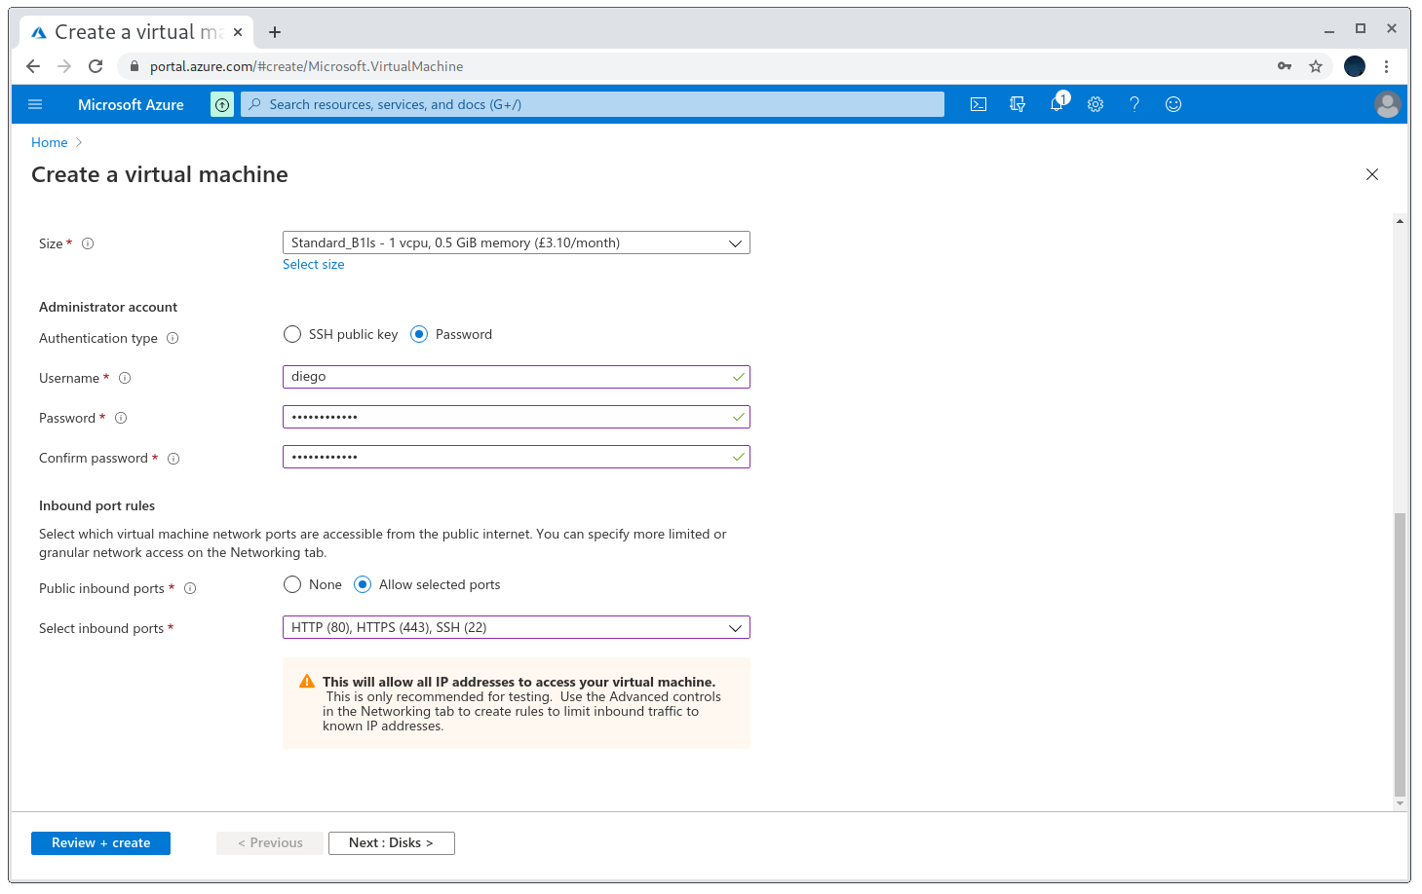Open the Select inbound ports dropdown
The image size is (1422, 894).
tap(517, 627)
